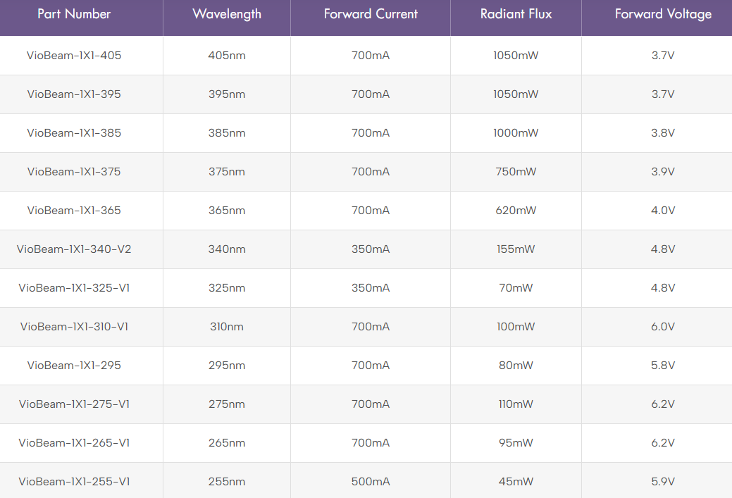Open part VioBeam-1X1-340-V2
Viewport: 732px width, 498px height.
click(74, 249)
